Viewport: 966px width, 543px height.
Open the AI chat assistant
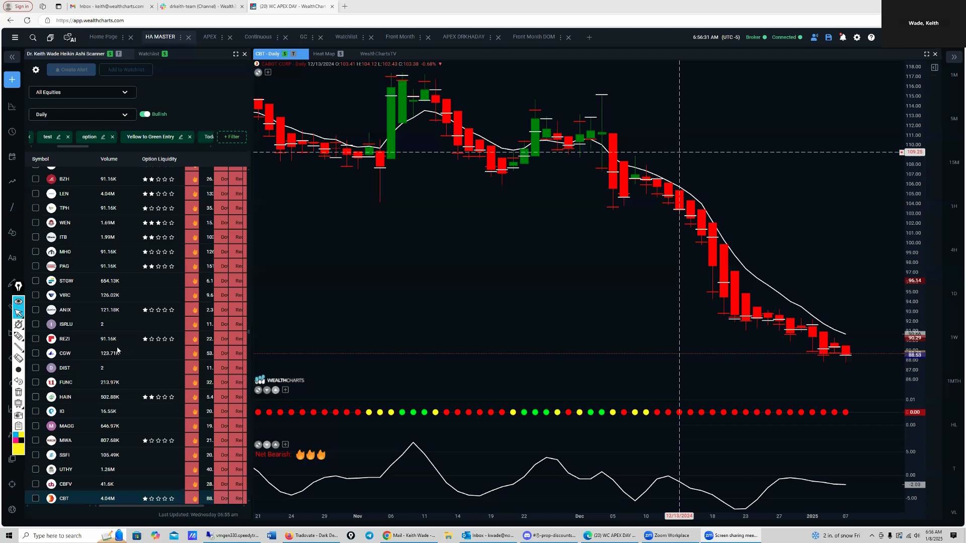69,37
